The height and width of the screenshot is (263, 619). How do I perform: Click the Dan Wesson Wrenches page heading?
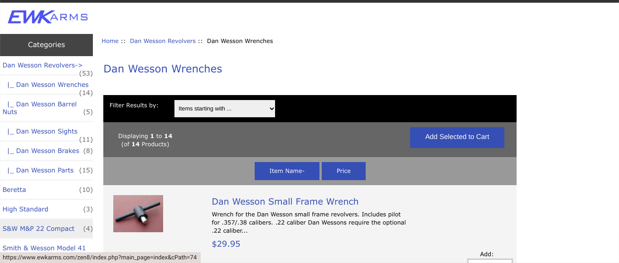(x=163, y=69)
